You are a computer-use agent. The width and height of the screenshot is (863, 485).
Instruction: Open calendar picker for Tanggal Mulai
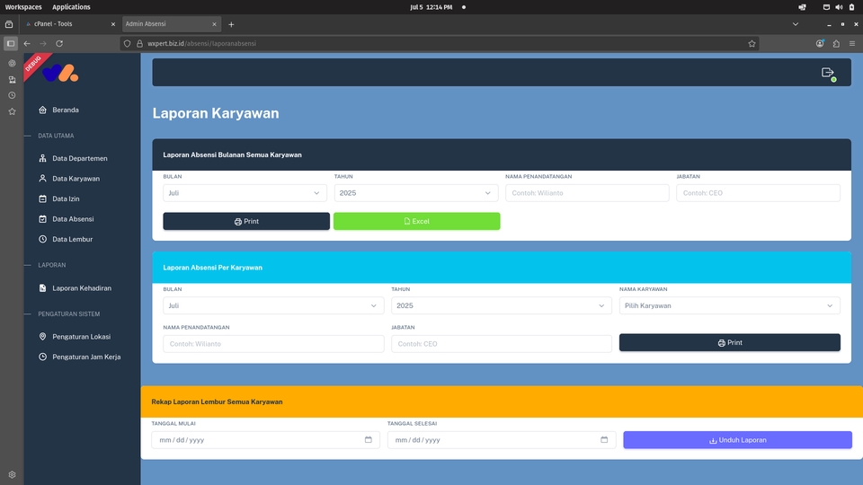(369, 440)
